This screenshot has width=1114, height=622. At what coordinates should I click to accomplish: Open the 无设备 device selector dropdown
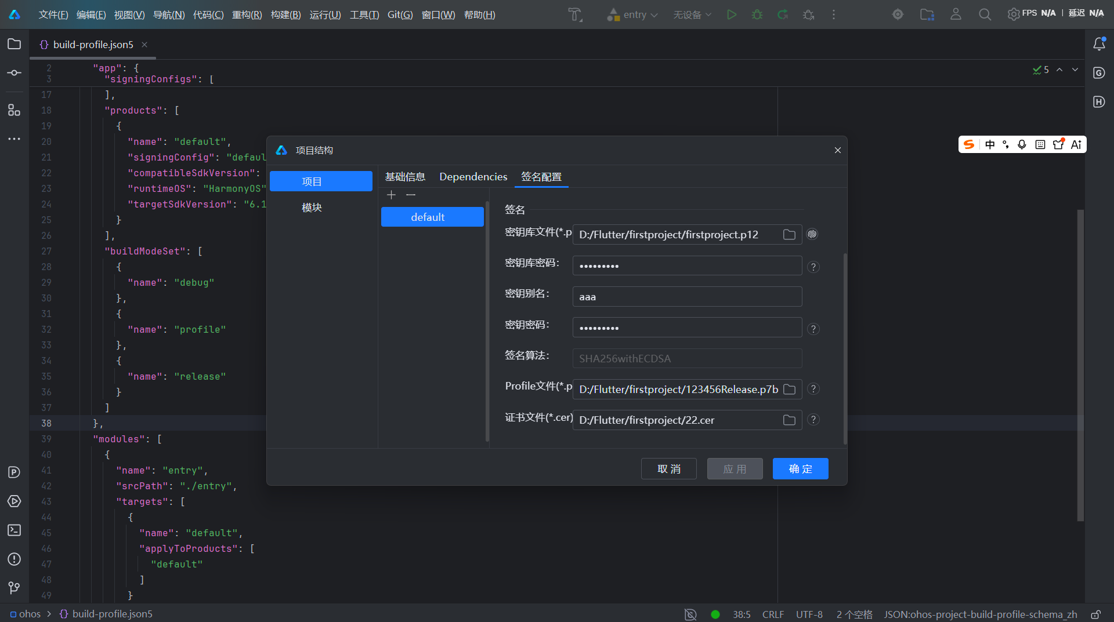point(692,14)
